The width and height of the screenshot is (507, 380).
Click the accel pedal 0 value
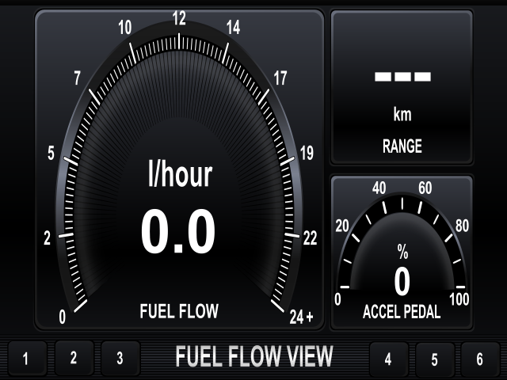[402, 282]
